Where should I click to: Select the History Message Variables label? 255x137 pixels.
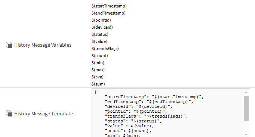coord(43,45)
